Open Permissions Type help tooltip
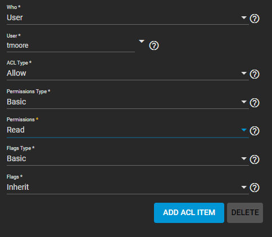Viewport: 272px width, 237px height. pyautogui.click(x=255, y=103)
